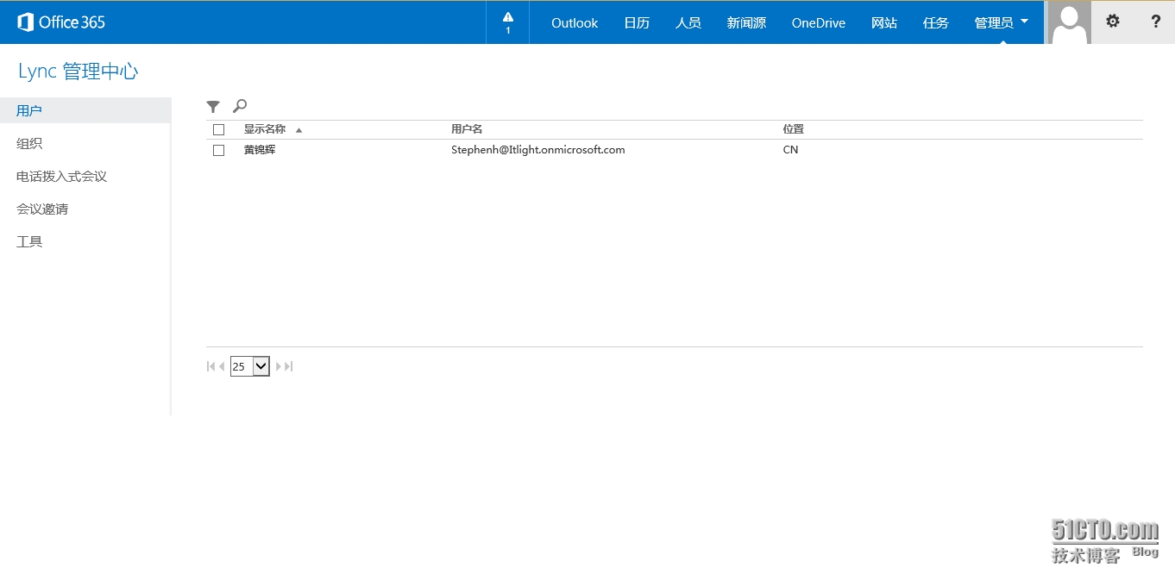Select 组织 in the left sidebar

point(29,143)
